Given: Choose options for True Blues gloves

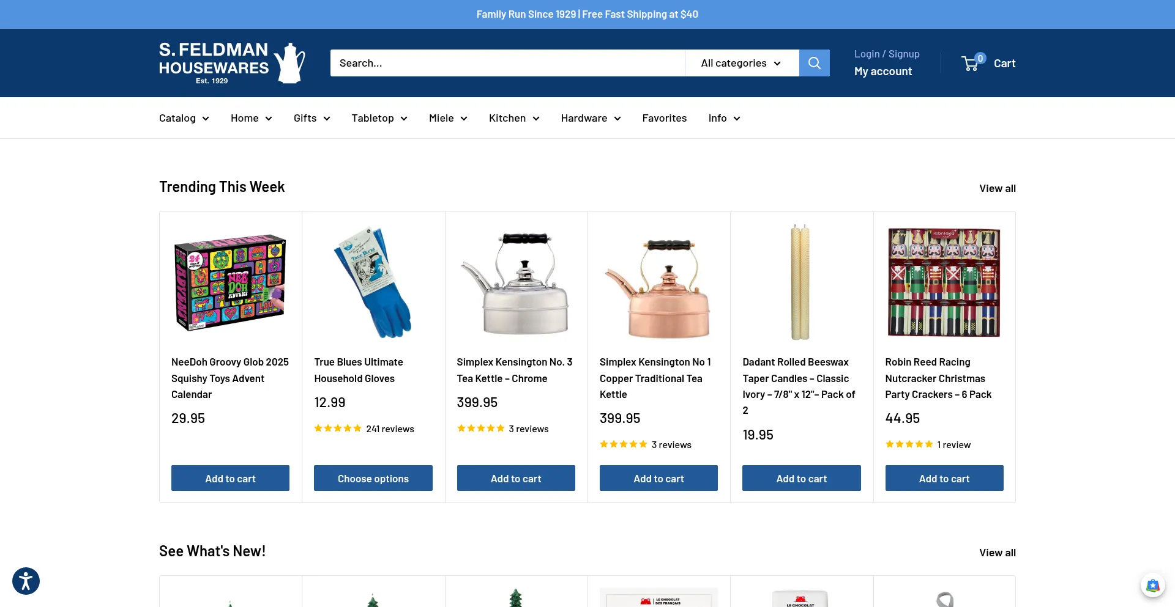Looking at the screenshot, I should pos(373,478).
